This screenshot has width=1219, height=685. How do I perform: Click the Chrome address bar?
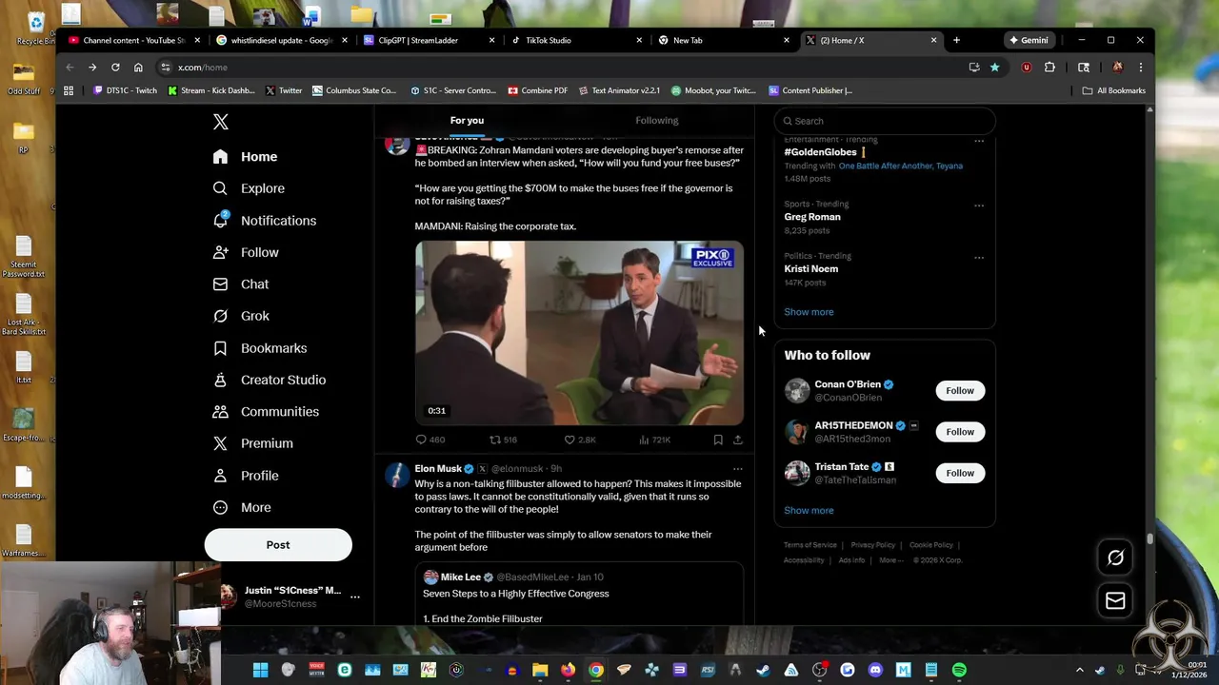tap(562, 68)
